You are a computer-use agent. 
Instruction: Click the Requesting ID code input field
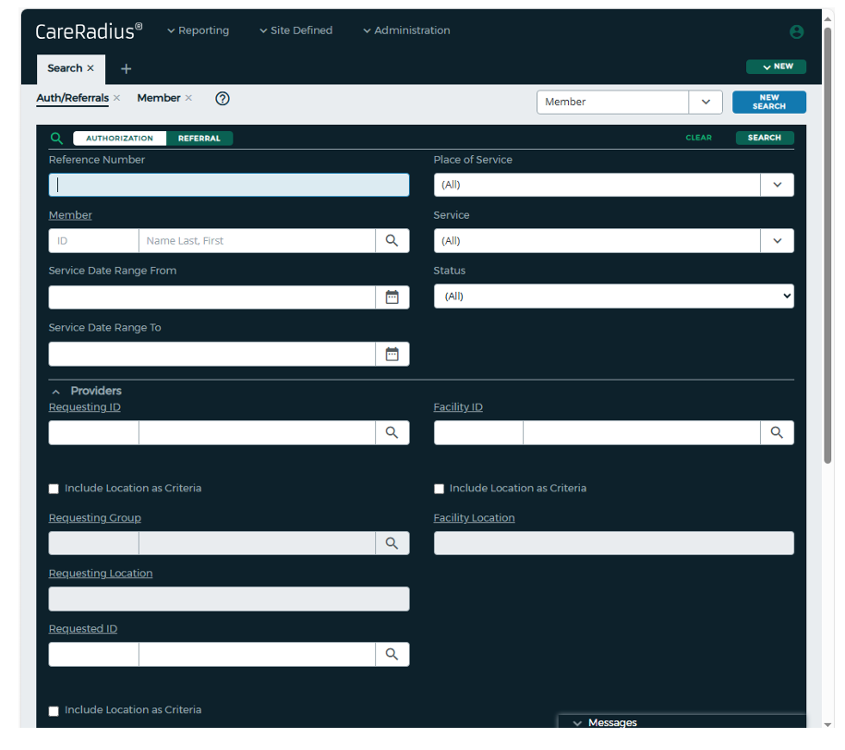pos(94,432)
